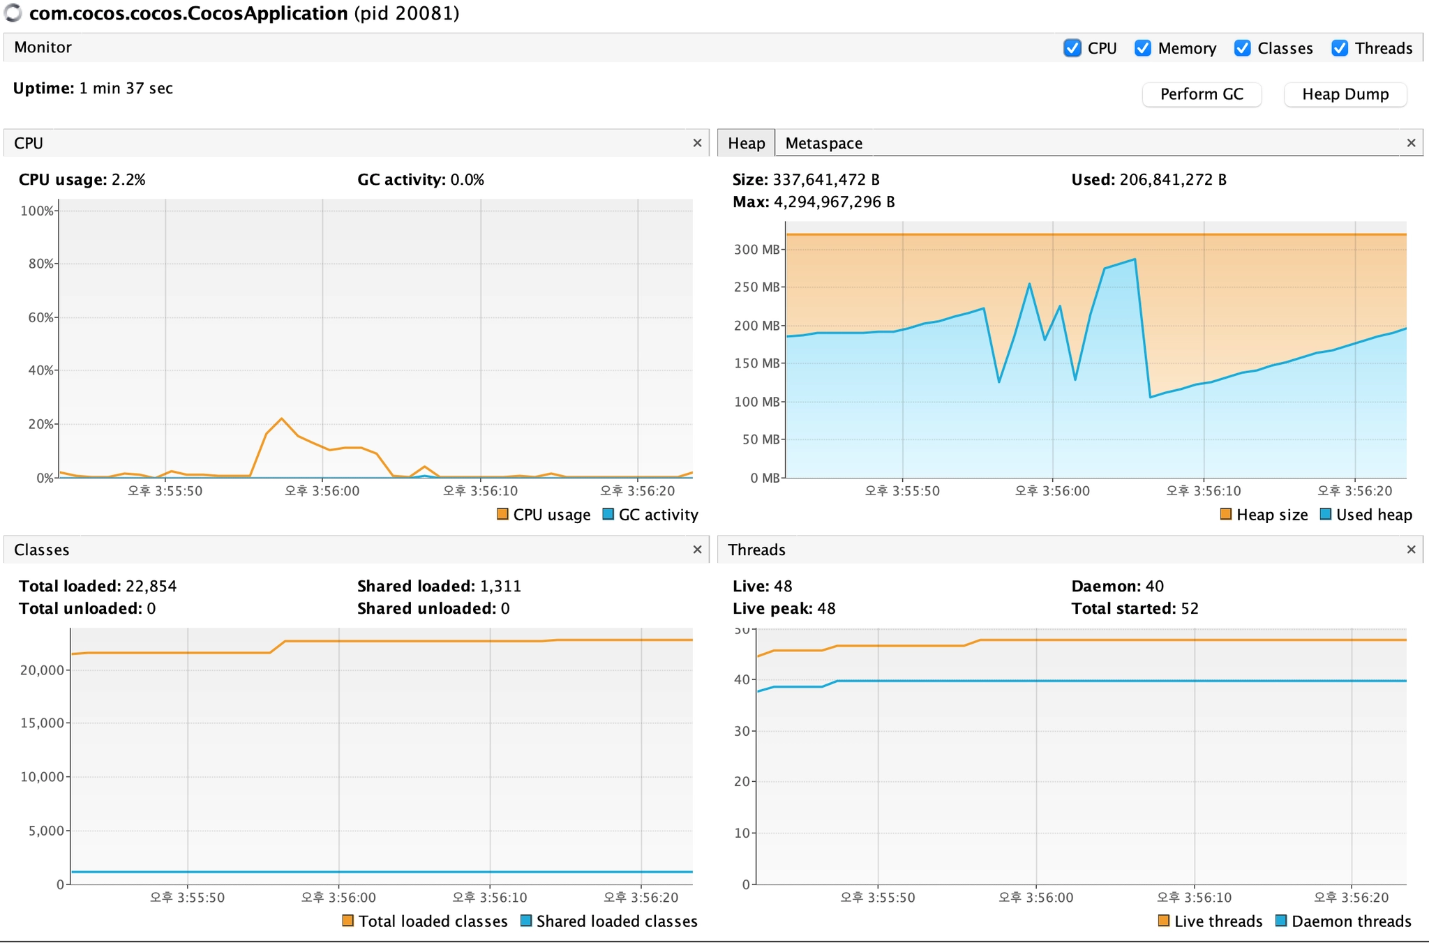Image resolution: width=1429 pixels, height=943 pixels.
Task: Click the Daemon threads legend swatch
Action: coord(1281,921)
